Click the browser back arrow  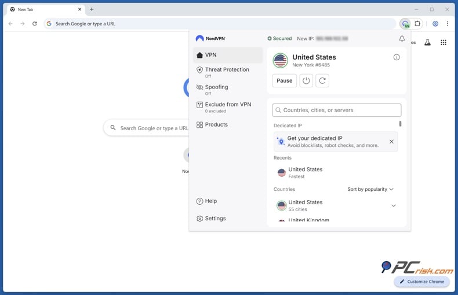(x=10, y=24)
